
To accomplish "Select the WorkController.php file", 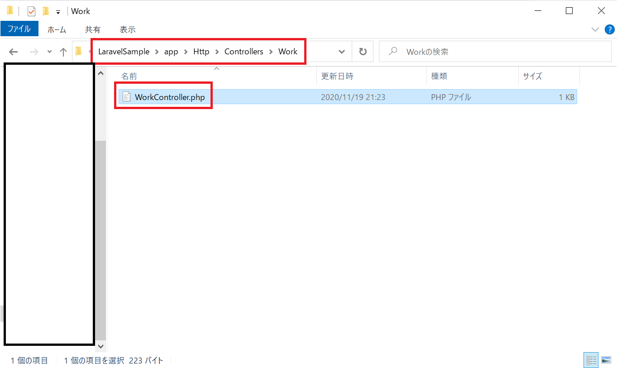I will click(x=348, y=97).
